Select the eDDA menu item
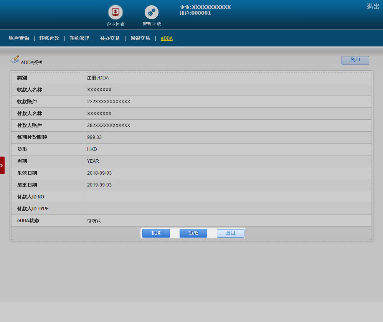This screenshot has width=383, height=322. (167, 38)
